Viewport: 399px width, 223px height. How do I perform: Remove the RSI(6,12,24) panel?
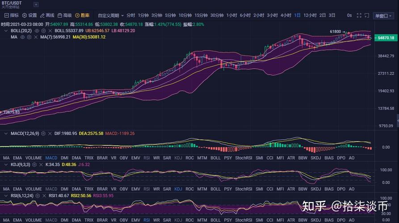tap(44, 196)
